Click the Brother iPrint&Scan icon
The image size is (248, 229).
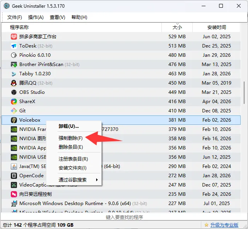tap(14, 64)
